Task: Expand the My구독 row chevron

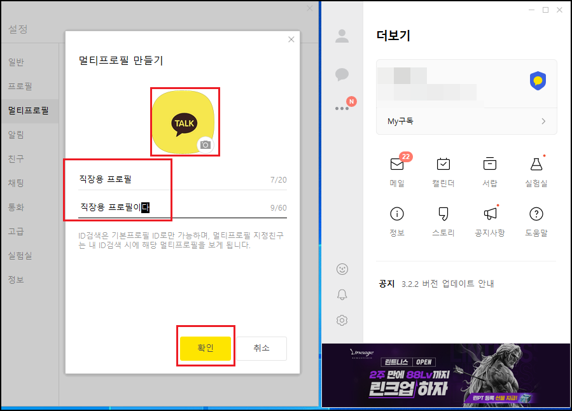Action: 543,121
